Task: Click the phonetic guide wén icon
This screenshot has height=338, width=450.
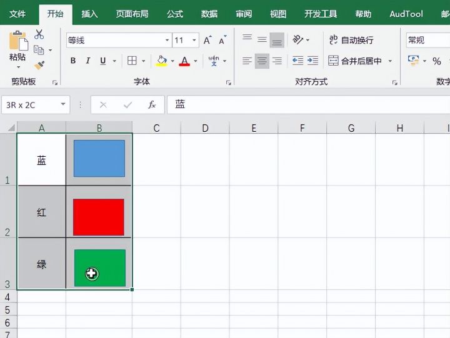Action: tap(214, 61)
